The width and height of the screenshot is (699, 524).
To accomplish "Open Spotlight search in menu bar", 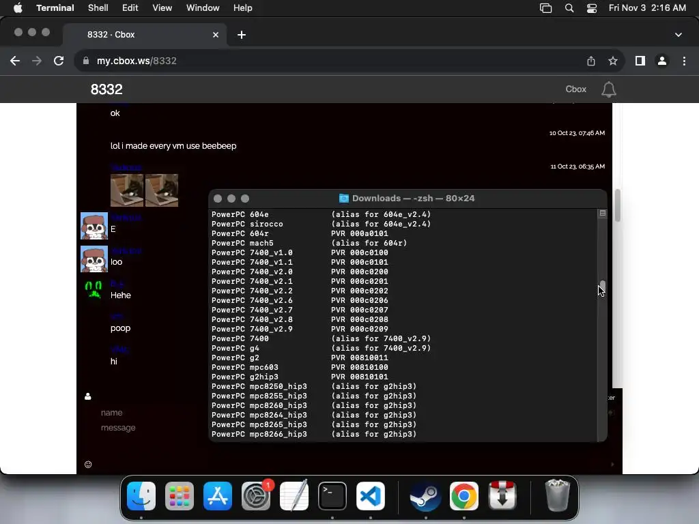I will click(x=569, y=8).
